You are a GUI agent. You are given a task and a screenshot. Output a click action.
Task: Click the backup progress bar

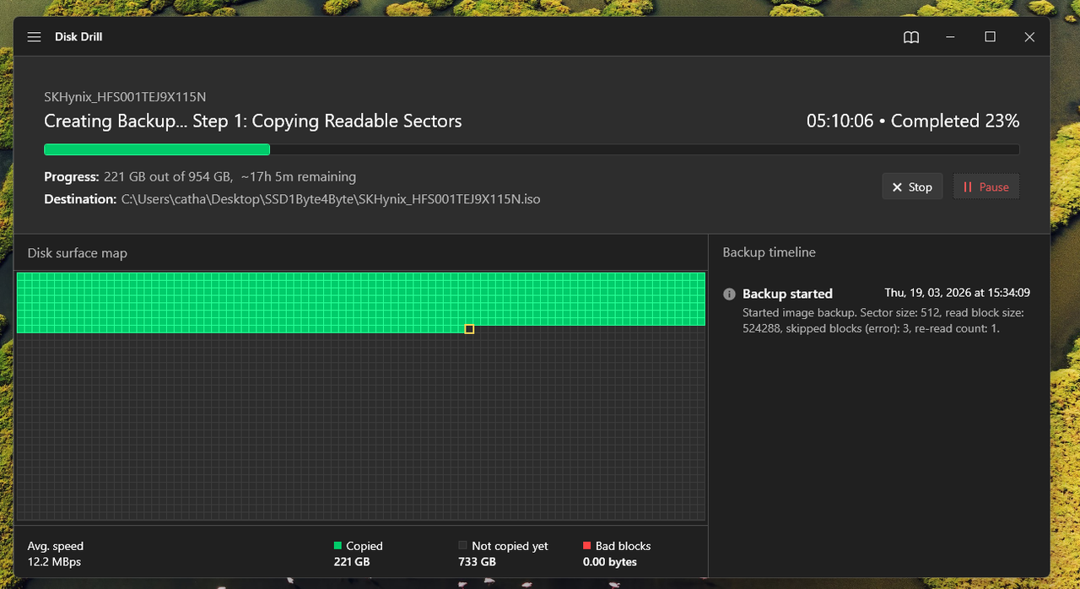[x=532, y=149]
